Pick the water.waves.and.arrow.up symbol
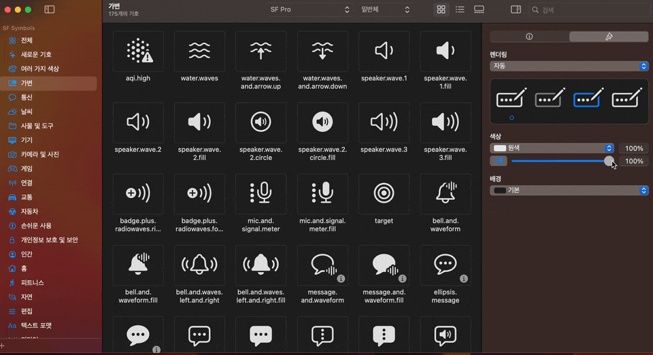 (261, 51)
